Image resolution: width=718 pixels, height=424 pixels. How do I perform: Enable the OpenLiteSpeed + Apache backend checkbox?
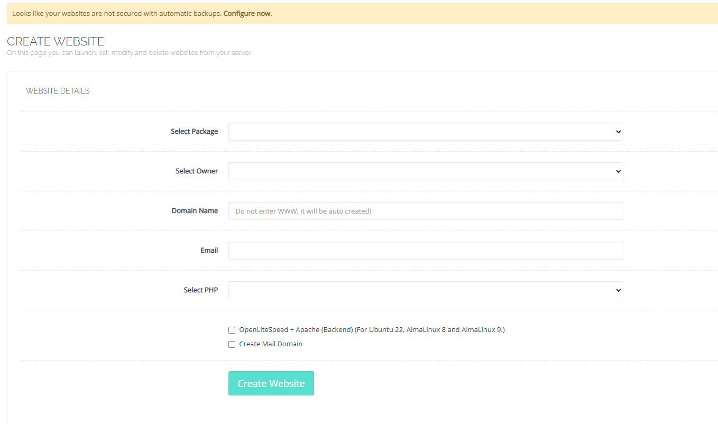point(232,330)
